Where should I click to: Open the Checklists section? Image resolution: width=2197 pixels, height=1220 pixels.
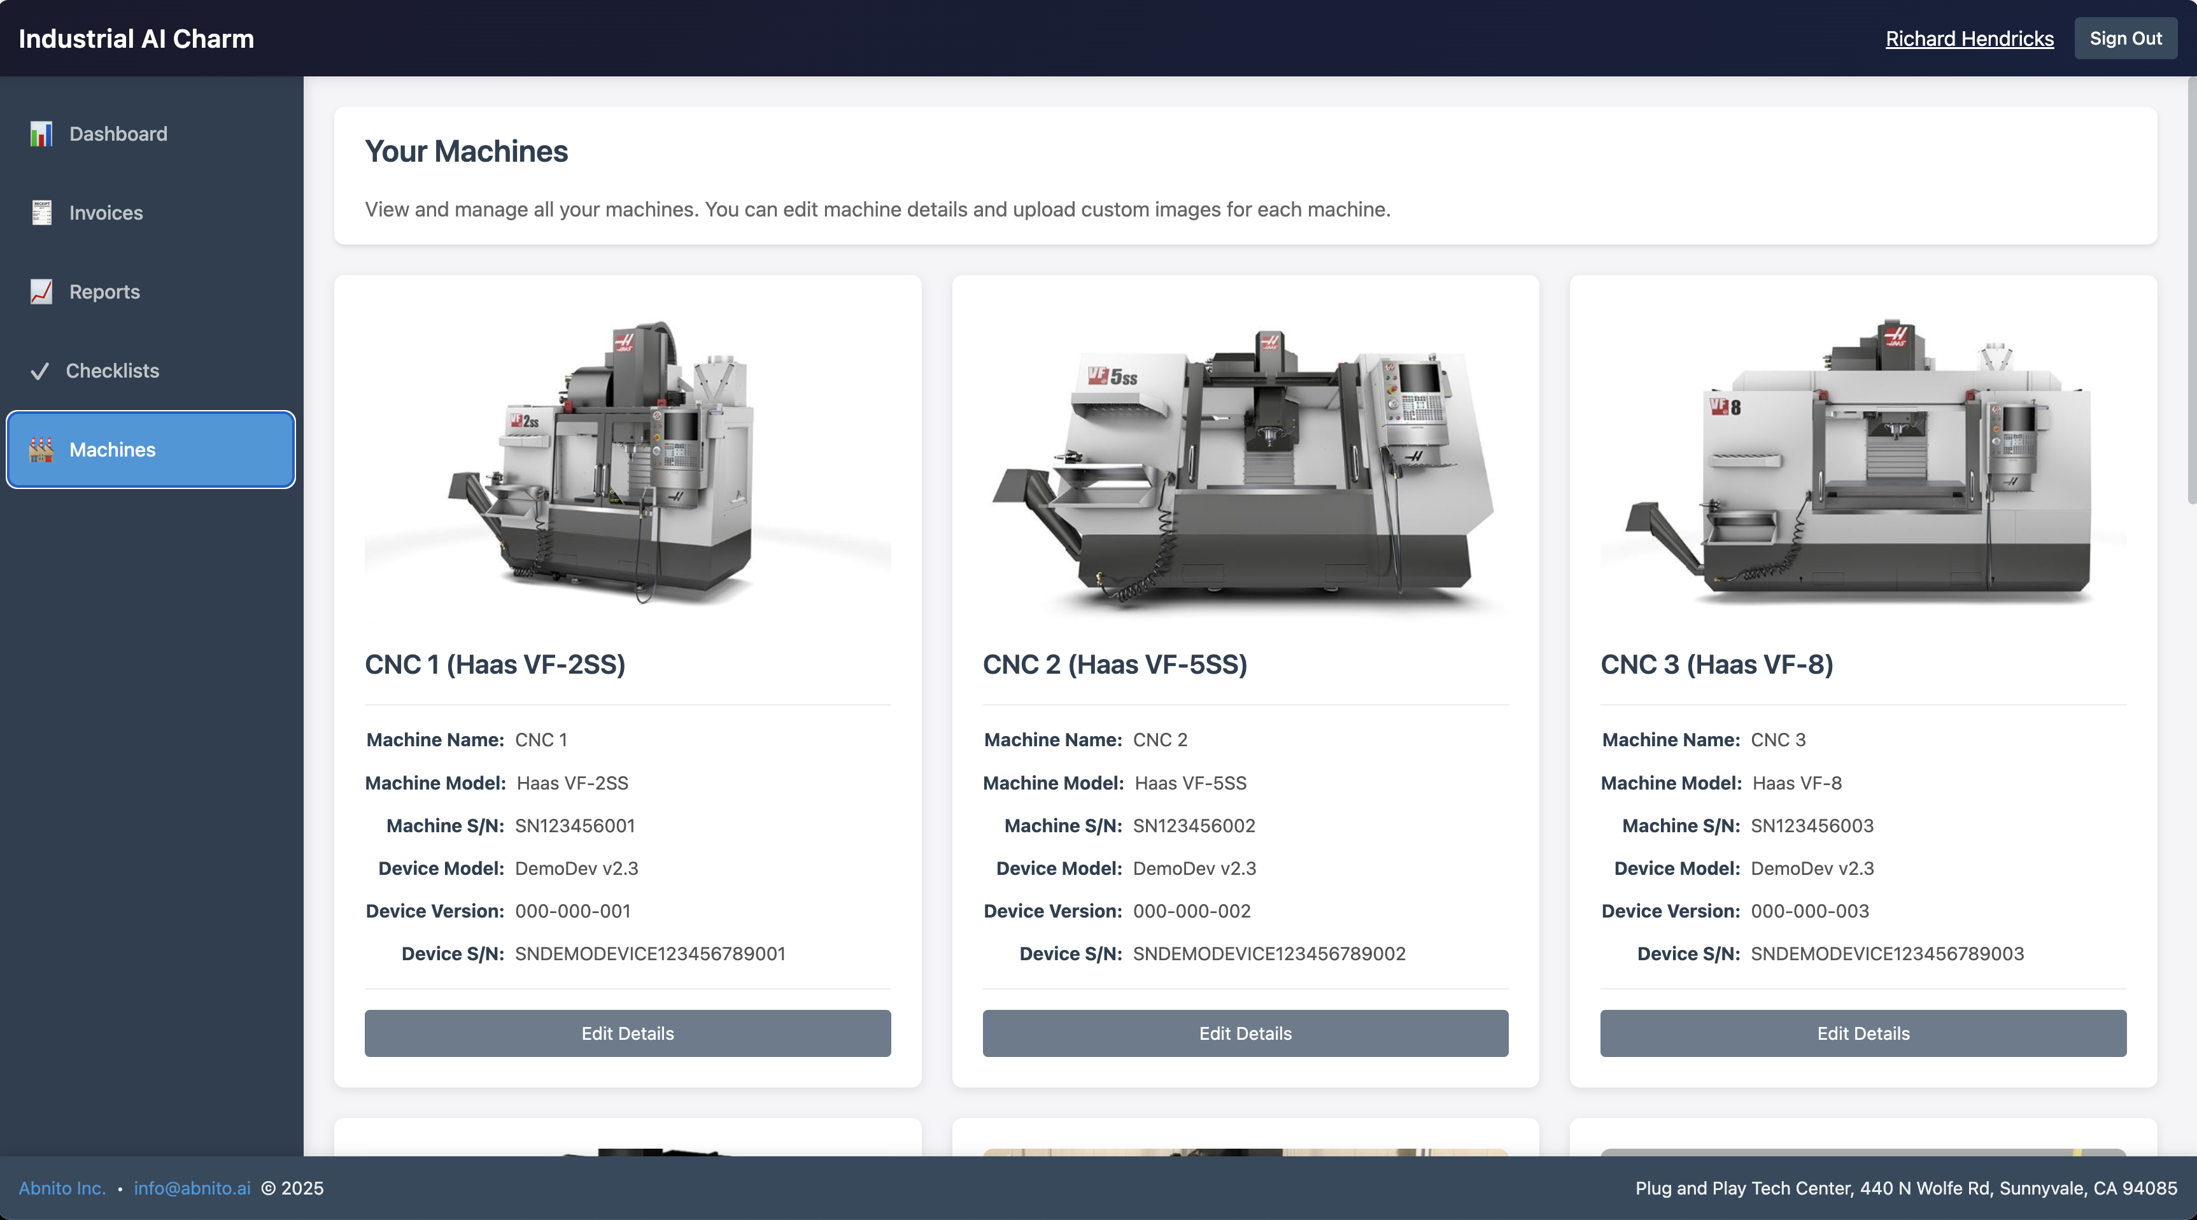coord(113,371)
